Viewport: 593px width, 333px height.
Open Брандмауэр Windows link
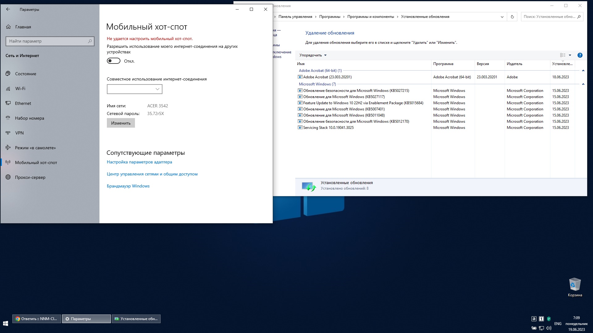click(128, 186)
